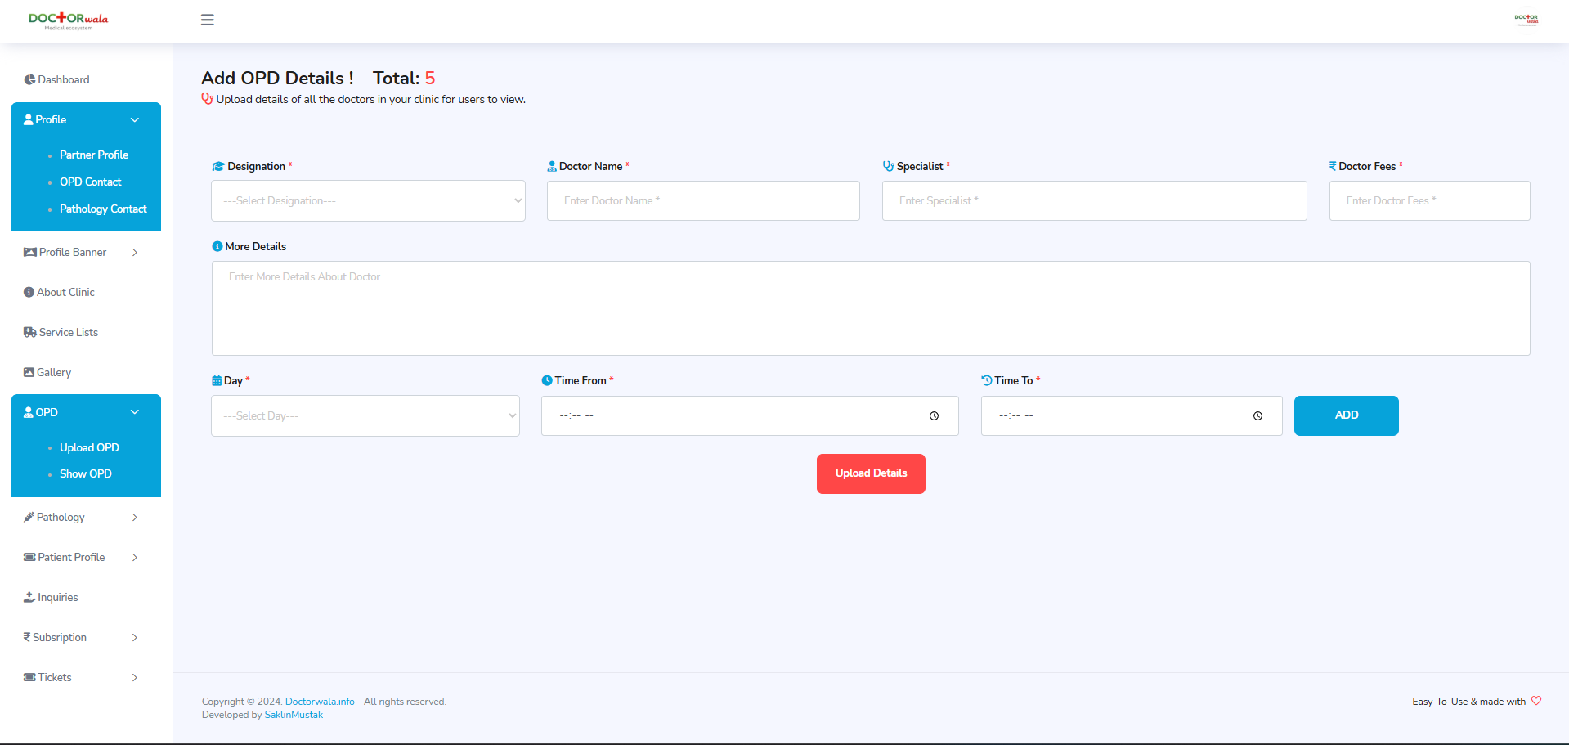Select Upload OPD submenu item
The width and height of the screenshot is (1569, 745).
(x=89, y=447)
